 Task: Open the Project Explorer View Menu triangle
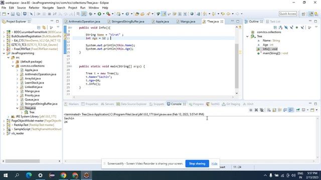pyautogui.click(x=58, y=27)
